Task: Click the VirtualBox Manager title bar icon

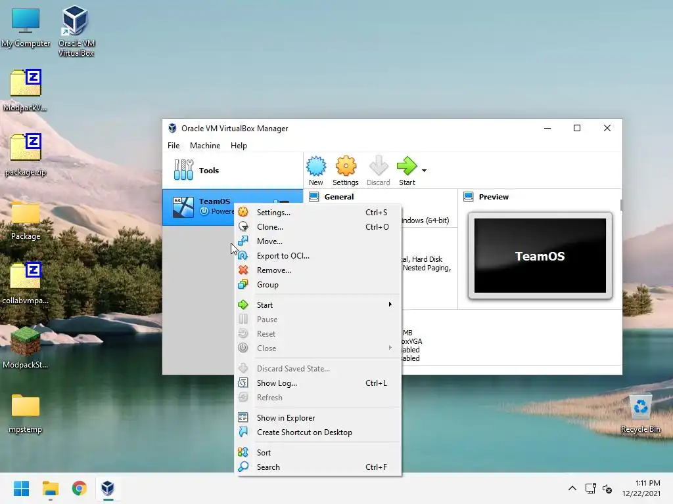Action: [172, 128]
